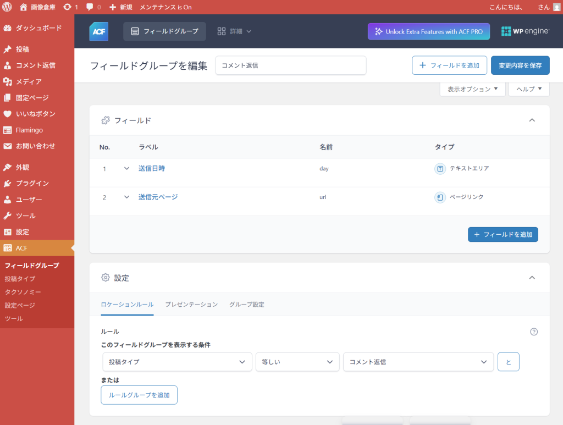Viewport: 563px width, 425px height.
Task: Click the field group title input field
Action: [290, 65]
